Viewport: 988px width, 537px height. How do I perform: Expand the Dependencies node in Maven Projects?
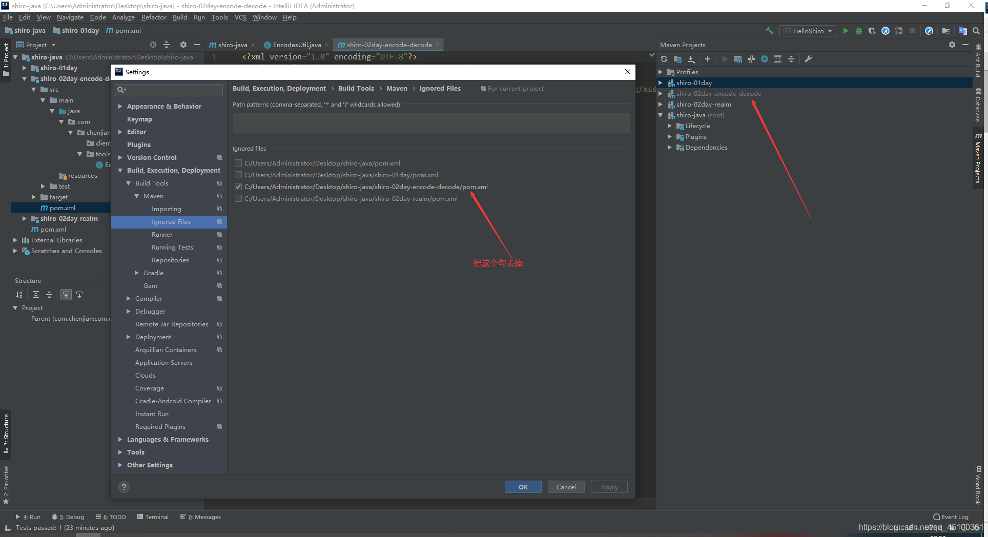click(669, 147)
